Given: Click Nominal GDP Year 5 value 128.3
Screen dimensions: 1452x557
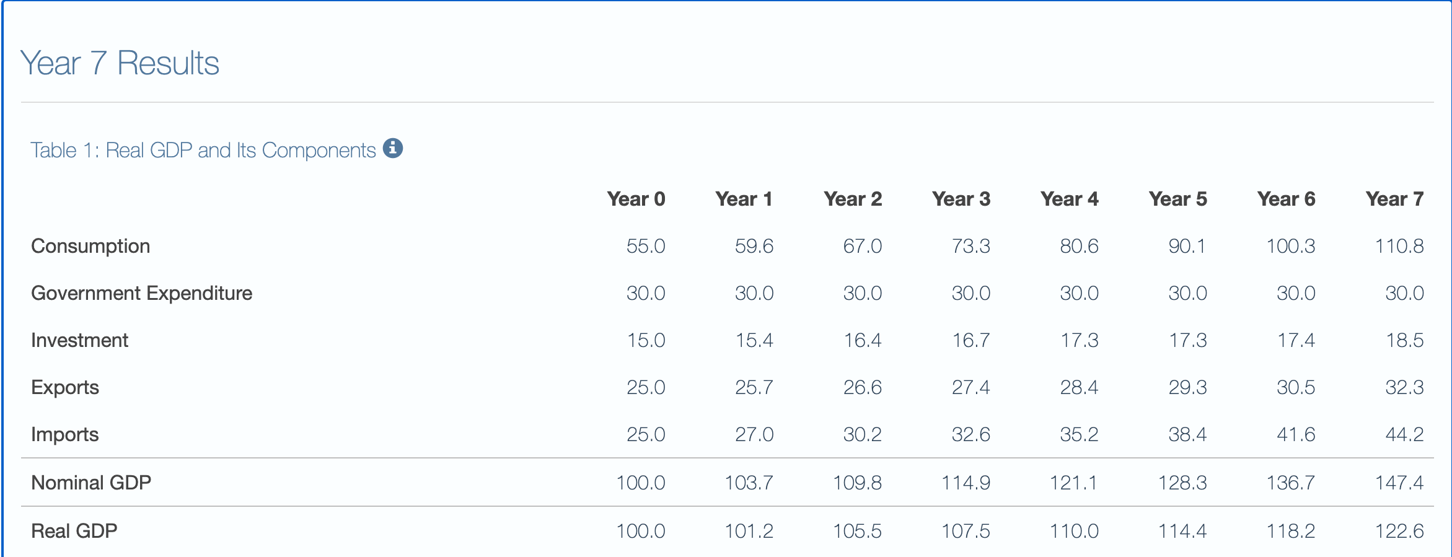Looking at the screenshot, I should pyautogui.click(x=1183, y=483).
